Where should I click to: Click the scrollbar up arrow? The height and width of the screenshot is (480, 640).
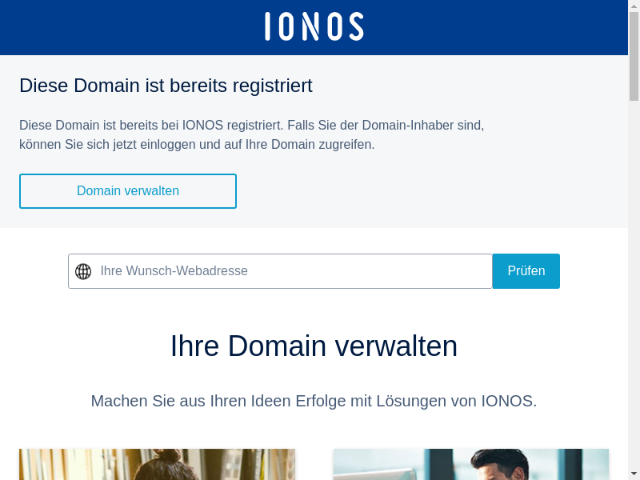[x=634, y=6]
